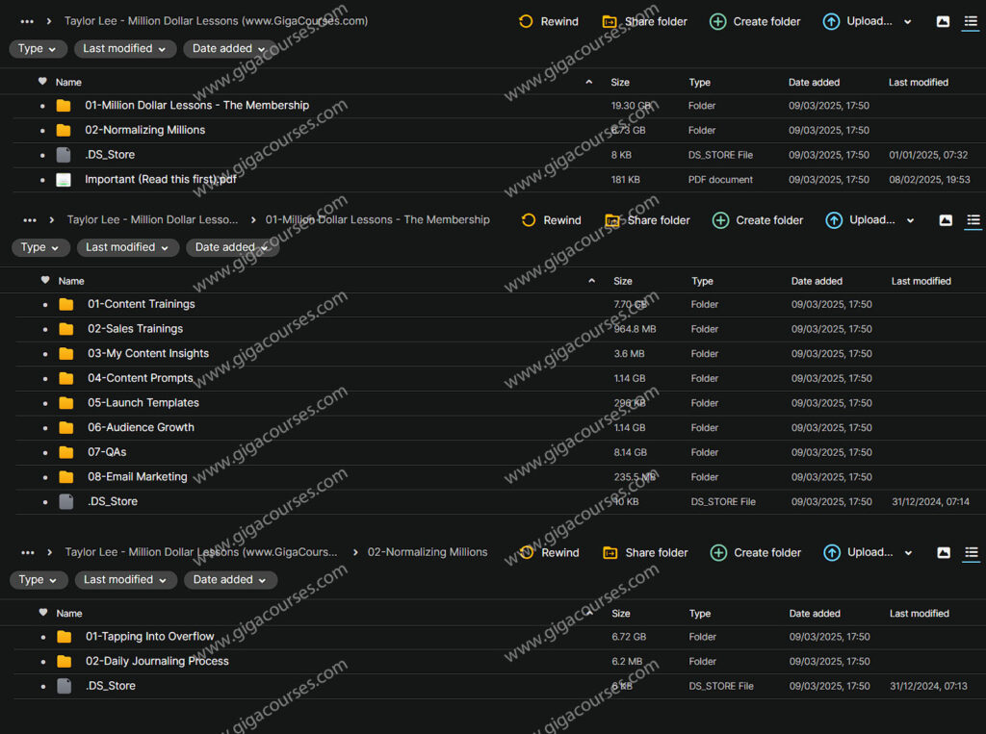
Task: Open Date added filter above the 01-Tapping Into Overflow list
Action: pyautogui.click(x=229, y=580)
